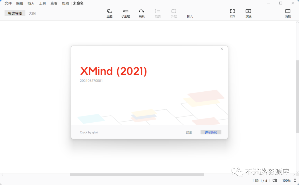This screenshot has height=185, width=299.
Task: Close the XMind application window
Action: pos(293,3)
